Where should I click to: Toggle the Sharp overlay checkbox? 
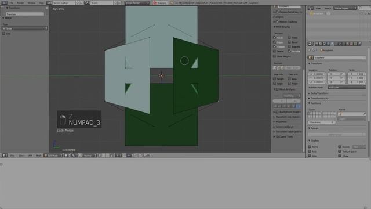point(289,37)
